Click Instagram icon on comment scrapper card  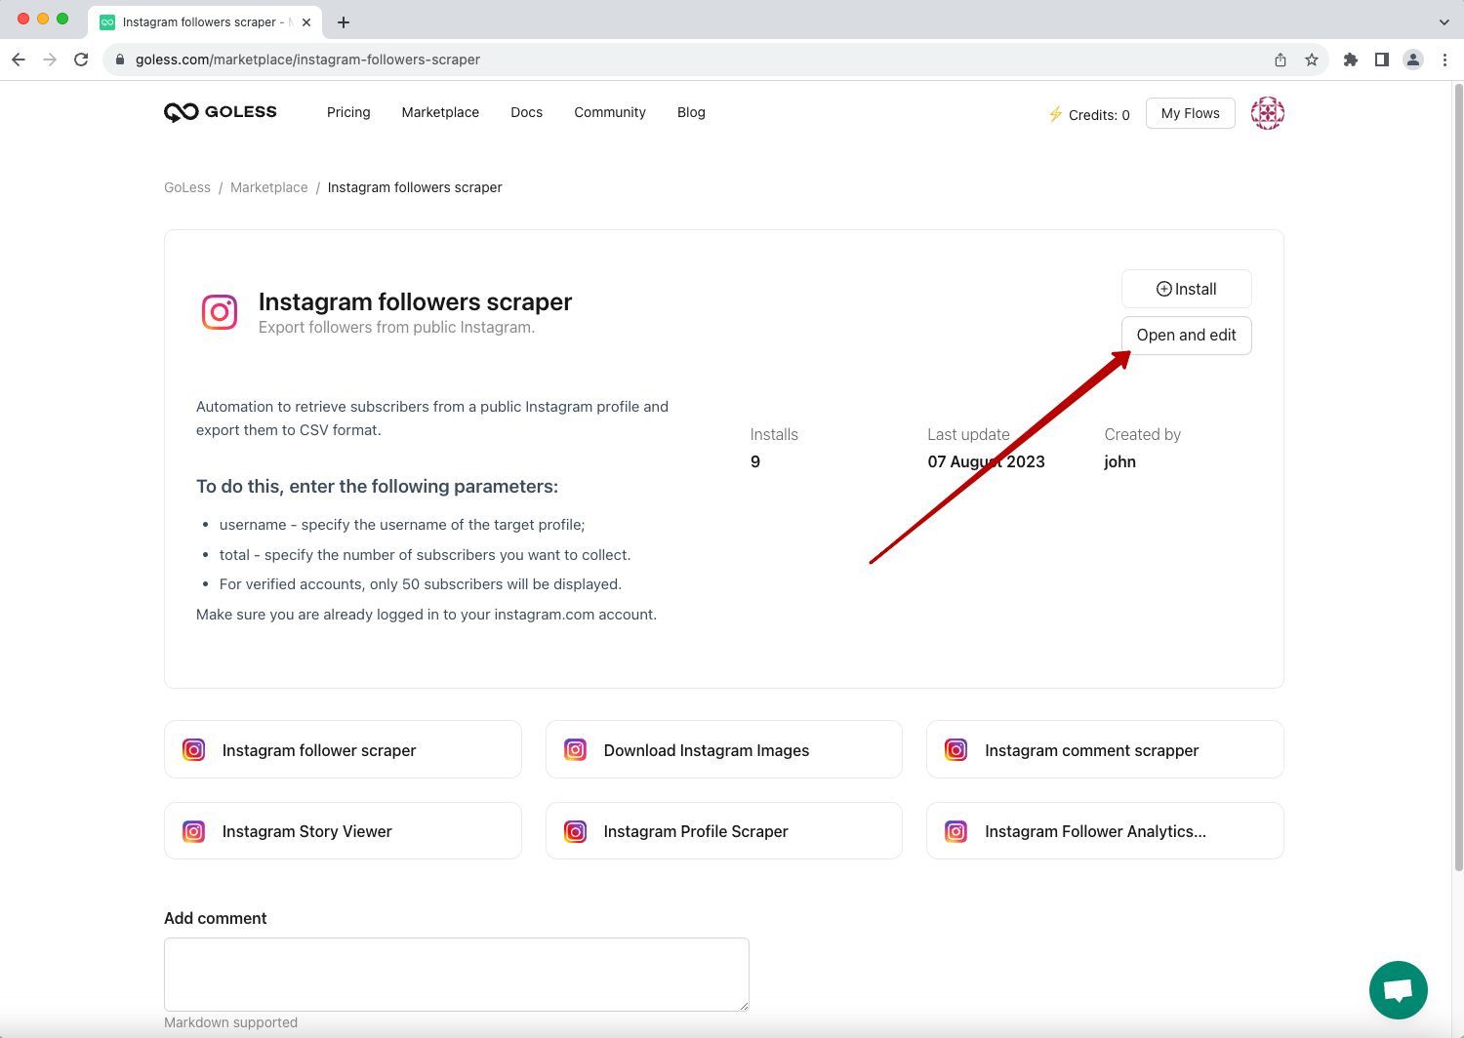[956, 750]
